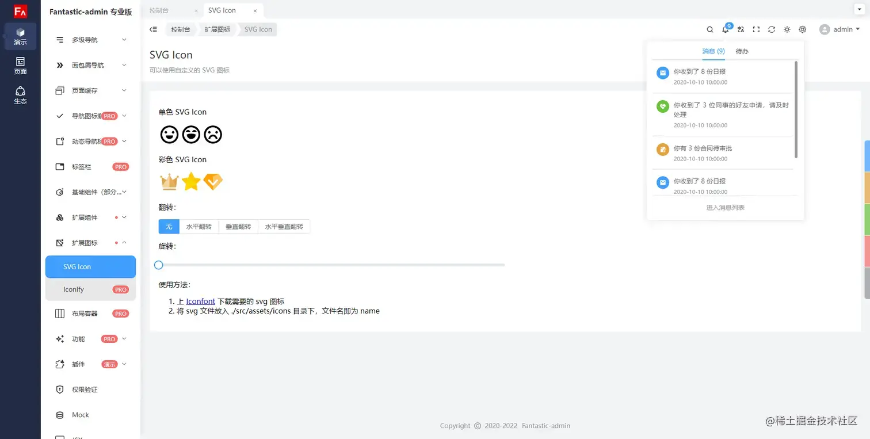This screenshot has height=439, width=870.
Task: Open the 页面 main navigation section
Action: click(x=20, y=66)
